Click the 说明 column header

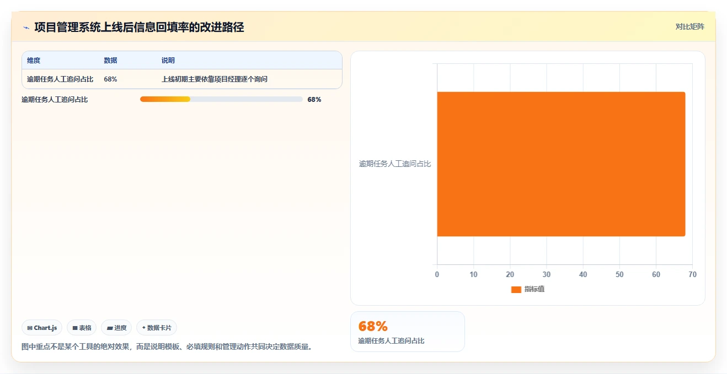(x=168, y=61)
